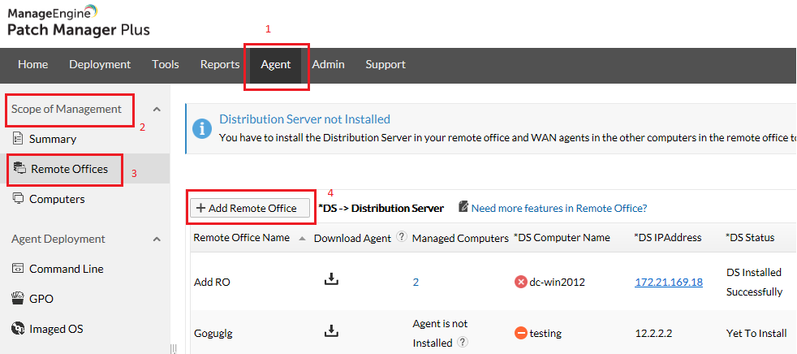
Task: Sort by Remote Office Name column arrow
Action: [x=303, y=239]
